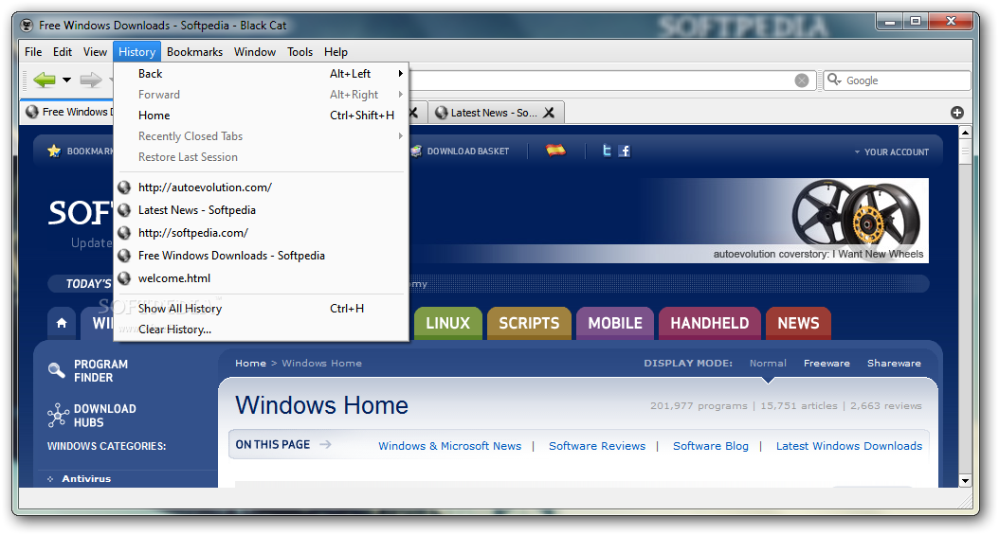Set display mode to Freeware
Screen dimensions: 999x535
click(x=826, y=364)
